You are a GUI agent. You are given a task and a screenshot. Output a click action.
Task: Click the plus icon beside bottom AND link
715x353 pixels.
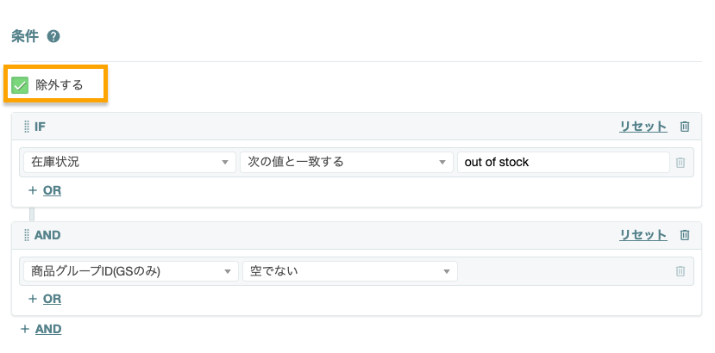coord(25,329)
